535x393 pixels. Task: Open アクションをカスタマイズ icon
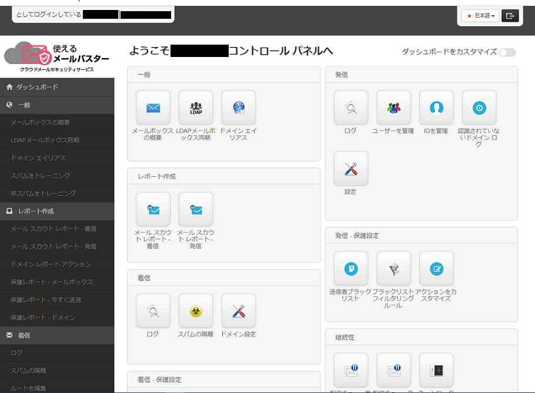(436, 268)
